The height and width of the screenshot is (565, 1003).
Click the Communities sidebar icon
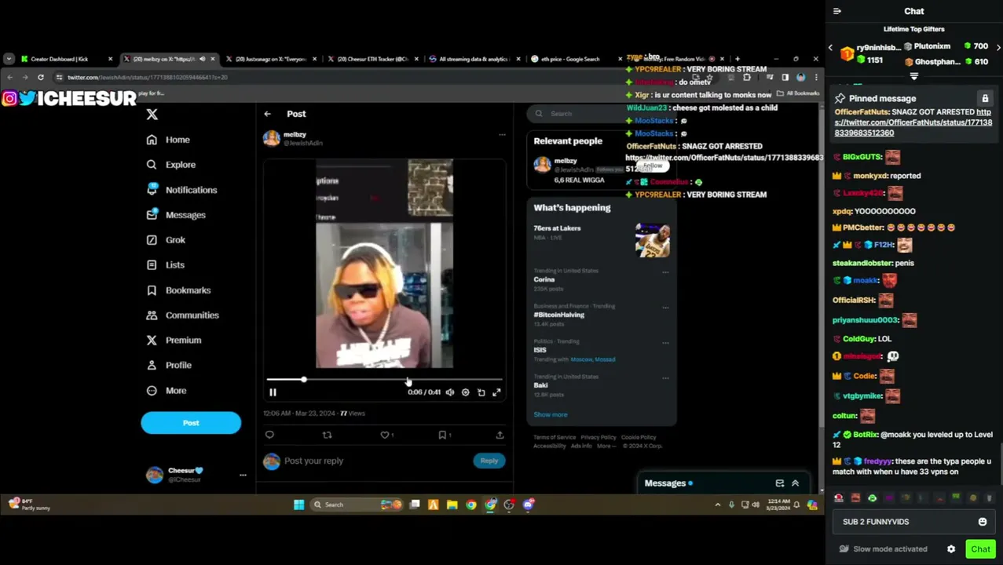pyautogui.click(x=152, y=315)
